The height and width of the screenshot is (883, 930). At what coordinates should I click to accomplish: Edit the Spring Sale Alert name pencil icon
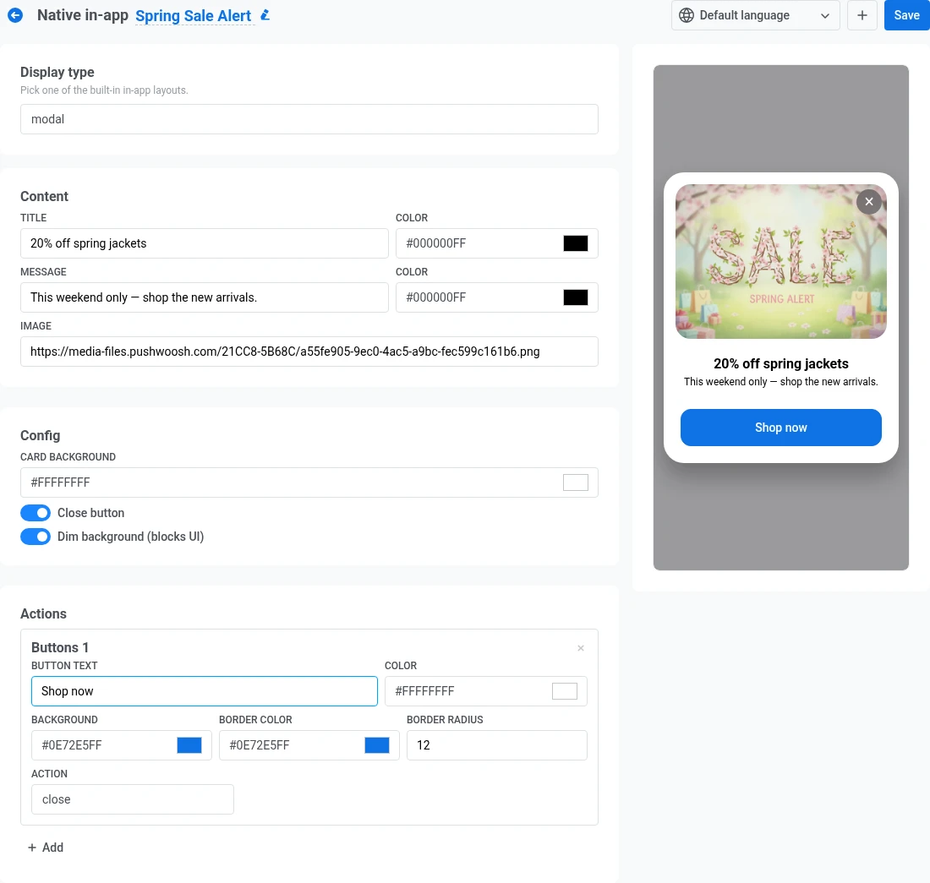point(265,15)
